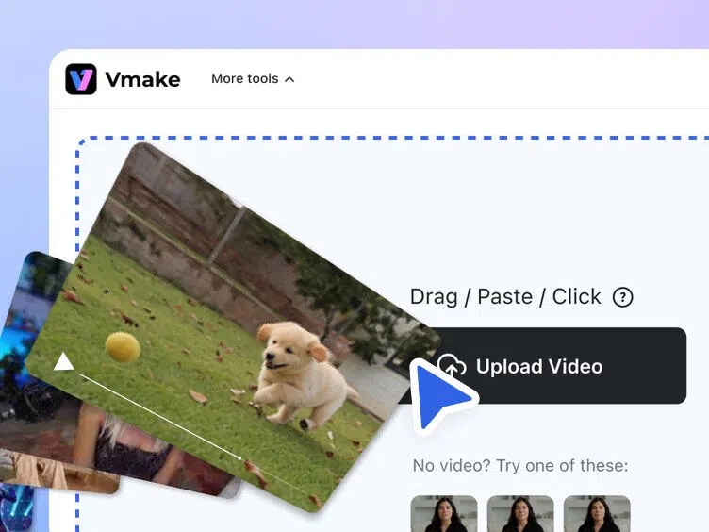Select the first sample video thumbnail

[444, 513]
